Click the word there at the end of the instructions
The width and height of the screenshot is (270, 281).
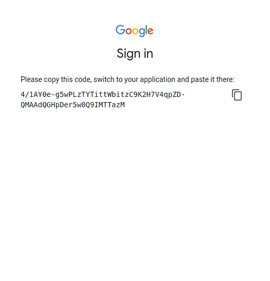[x=225, y=79]
